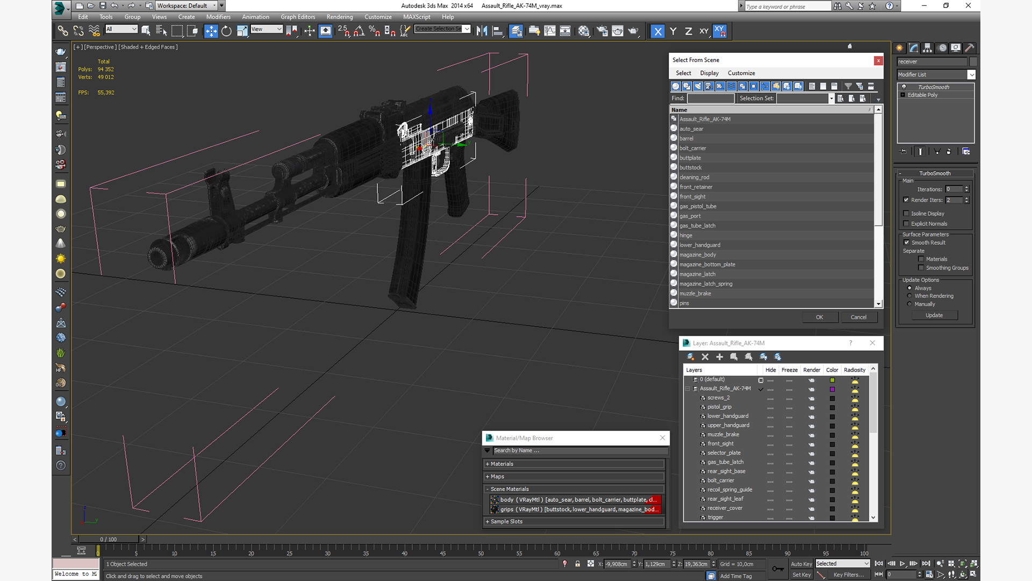Open the Graph Editors menu

298,17
